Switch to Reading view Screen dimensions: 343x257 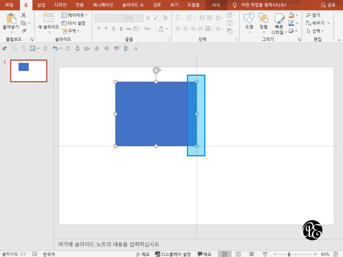(x=252, y=254)
